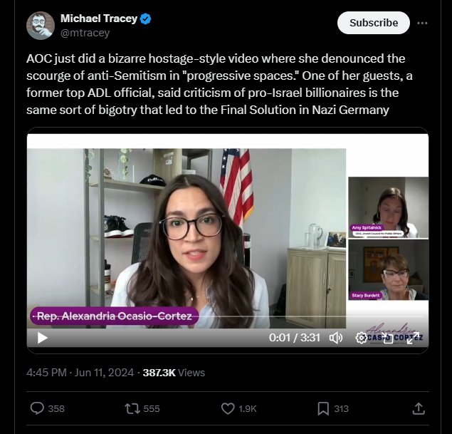Click the video progress bar

(228, 316)
